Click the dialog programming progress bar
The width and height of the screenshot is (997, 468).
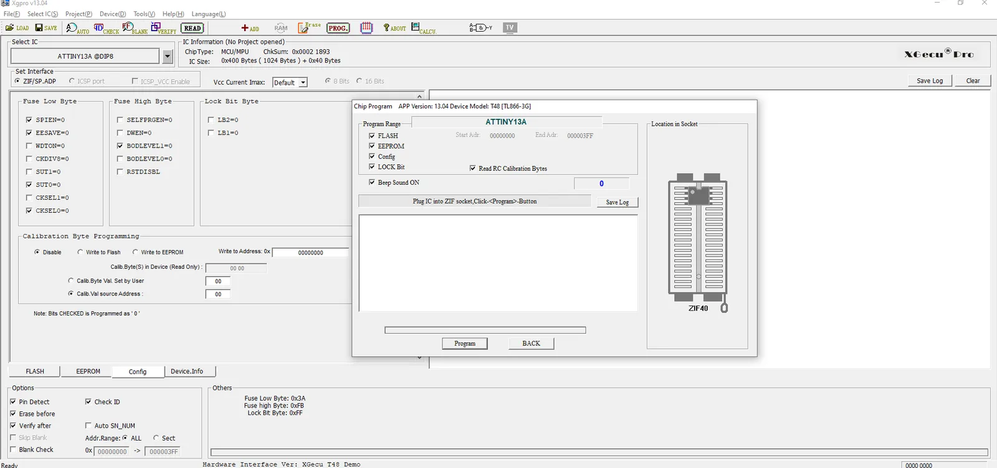pyautogui.click(x=485, y=330)
